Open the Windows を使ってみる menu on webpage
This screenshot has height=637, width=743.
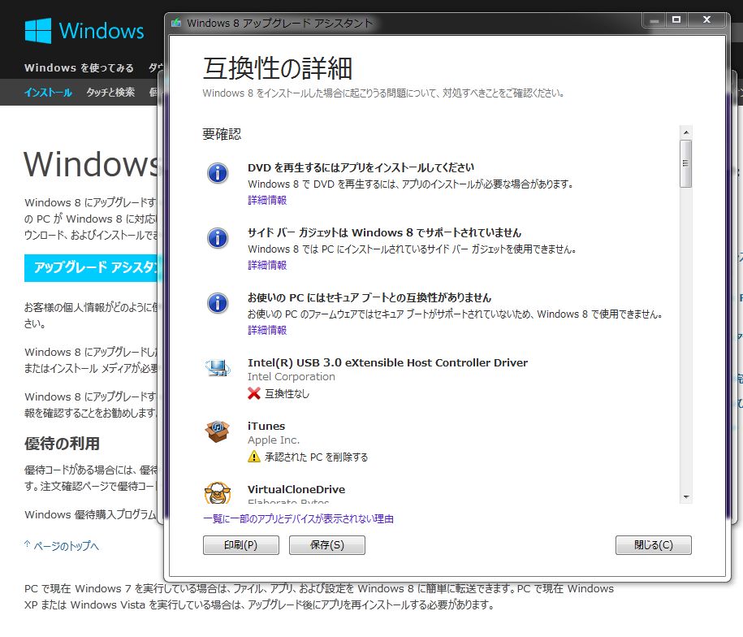pyautogui.click(x=79, y=67)
